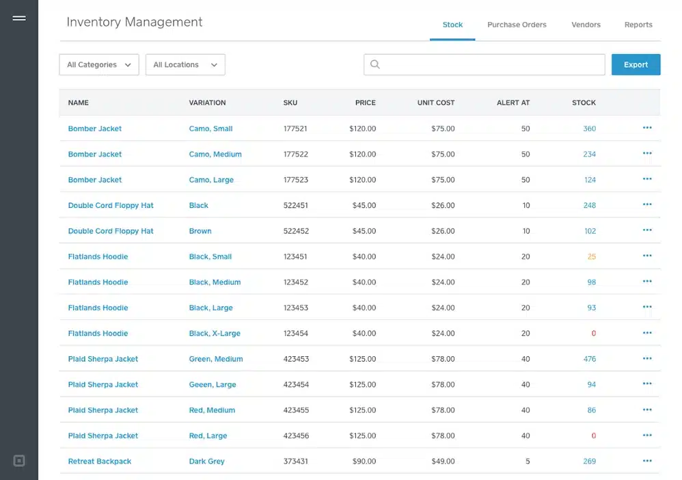Switch to the Vendors tab
682x480 pixels.
click(x=585, y=25)
